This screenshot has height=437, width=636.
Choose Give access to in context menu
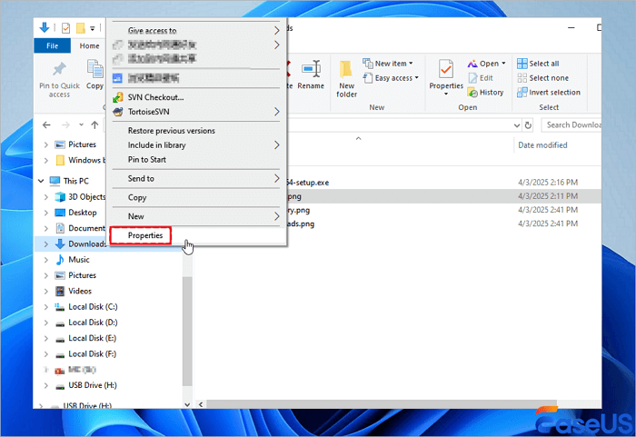click(x=196, y=30)
